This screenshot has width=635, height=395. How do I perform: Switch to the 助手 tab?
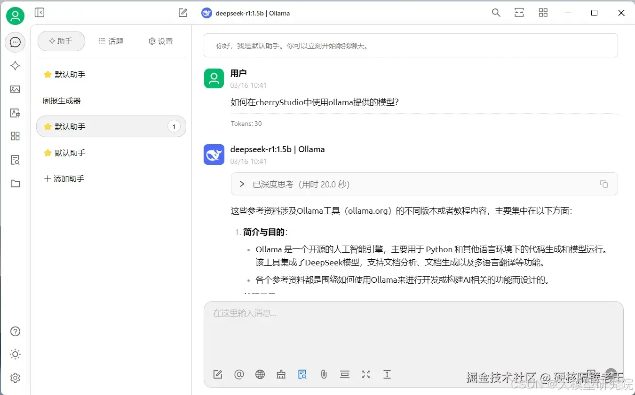point(61,41)
